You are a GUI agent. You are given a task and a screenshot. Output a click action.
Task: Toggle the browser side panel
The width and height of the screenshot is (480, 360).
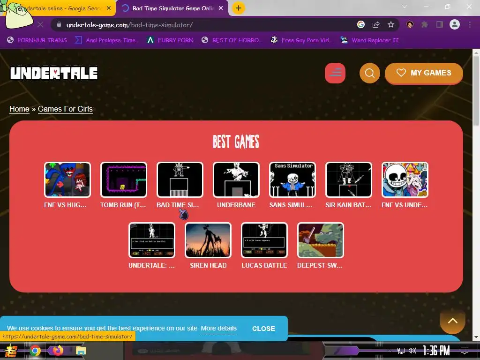[440, 24]
